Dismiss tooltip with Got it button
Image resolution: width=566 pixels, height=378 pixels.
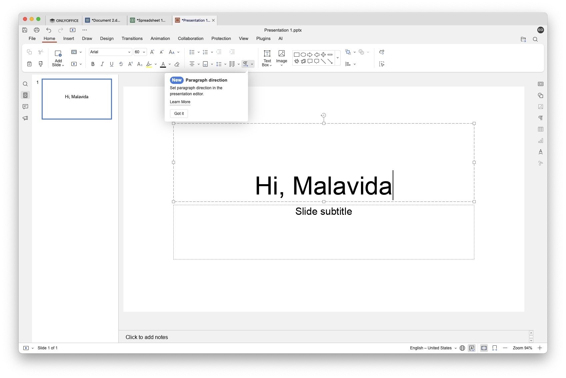coord(179,114)
